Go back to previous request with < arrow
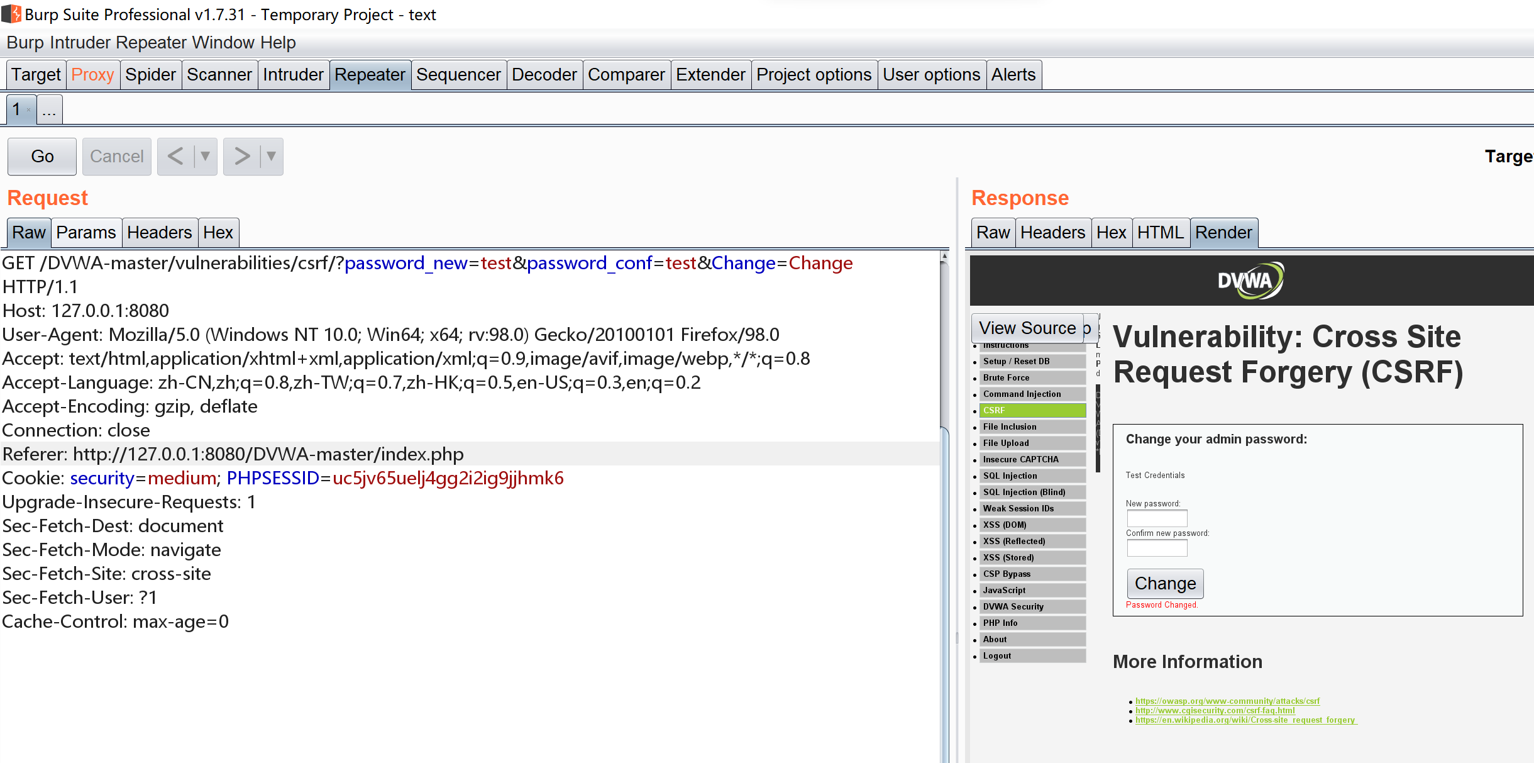 point(175,156)
